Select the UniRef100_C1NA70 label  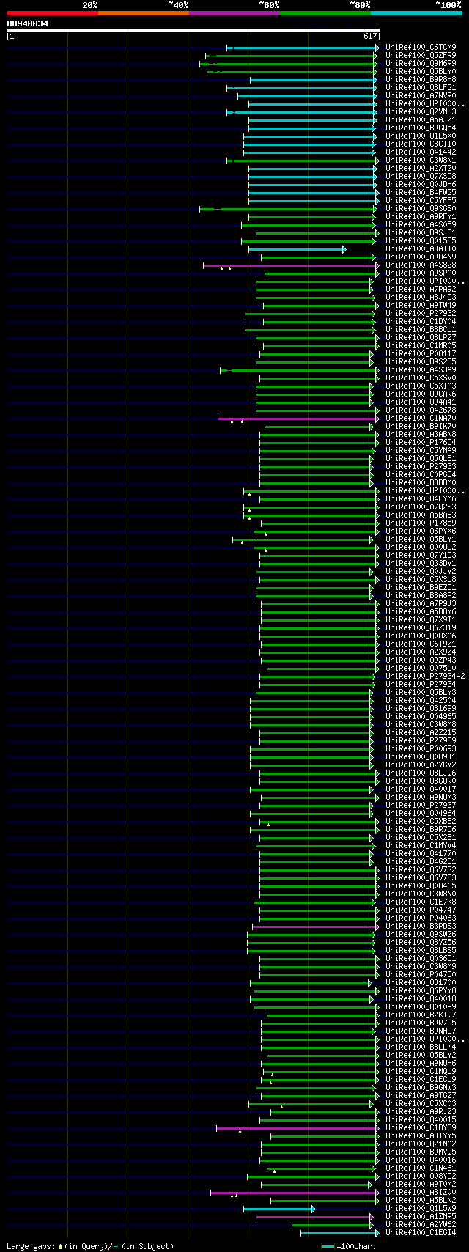coord(421,419)
